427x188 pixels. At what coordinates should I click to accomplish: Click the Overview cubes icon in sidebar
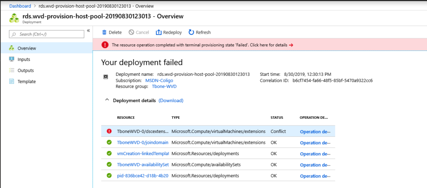[x=11, y=48]
